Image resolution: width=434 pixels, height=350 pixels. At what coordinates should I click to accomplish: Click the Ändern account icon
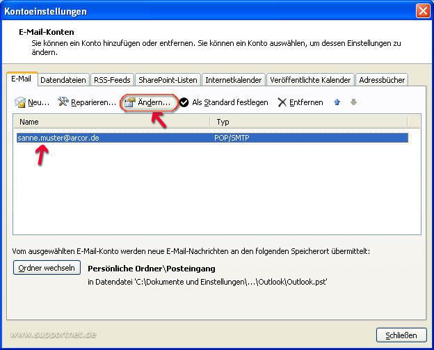(x=129, y=102)
